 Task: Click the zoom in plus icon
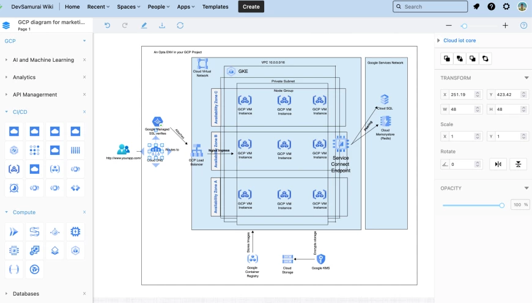point(505,26)
